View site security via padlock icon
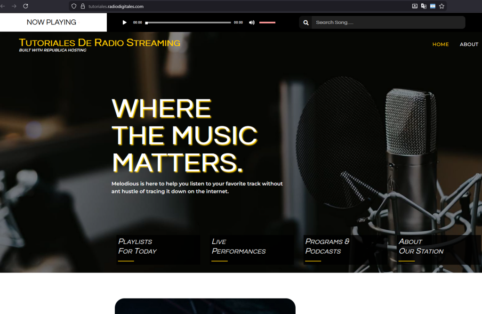This screenshot has width=482, height=314. [x=83, y=6]
